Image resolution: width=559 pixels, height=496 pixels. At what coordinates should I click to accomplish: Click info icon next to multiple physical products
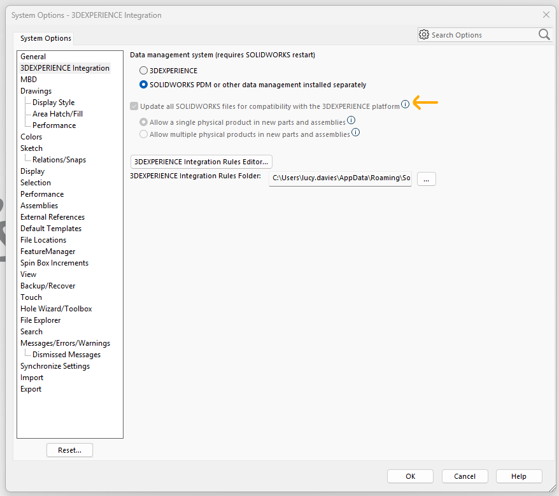[355, 132]
